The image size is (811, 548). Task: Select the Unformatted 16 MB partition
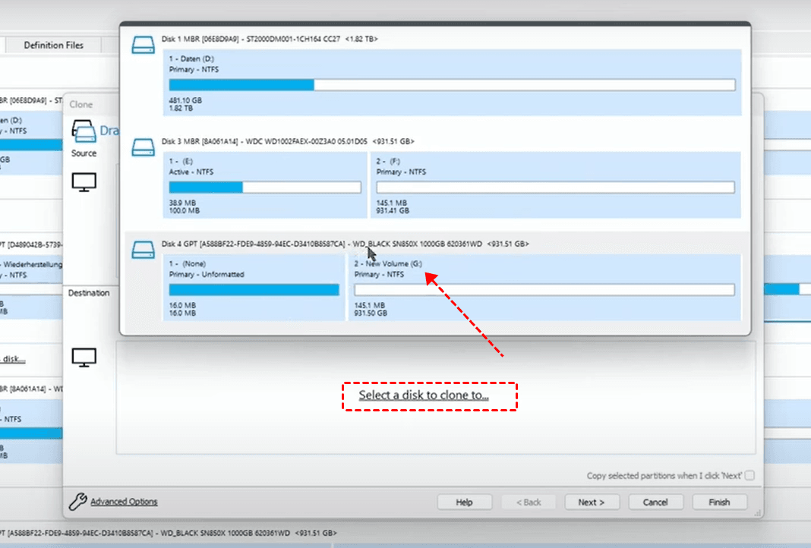coord(254,287)
